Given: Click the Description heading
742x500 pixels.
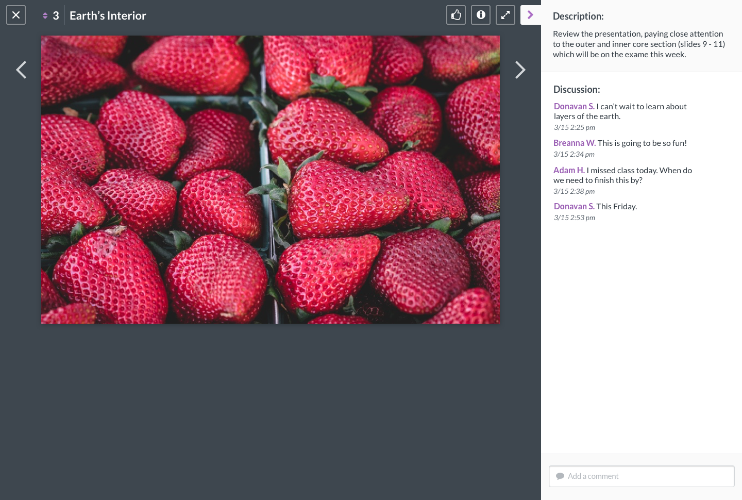Looking at the screenshot, I should tap(578, 16).
